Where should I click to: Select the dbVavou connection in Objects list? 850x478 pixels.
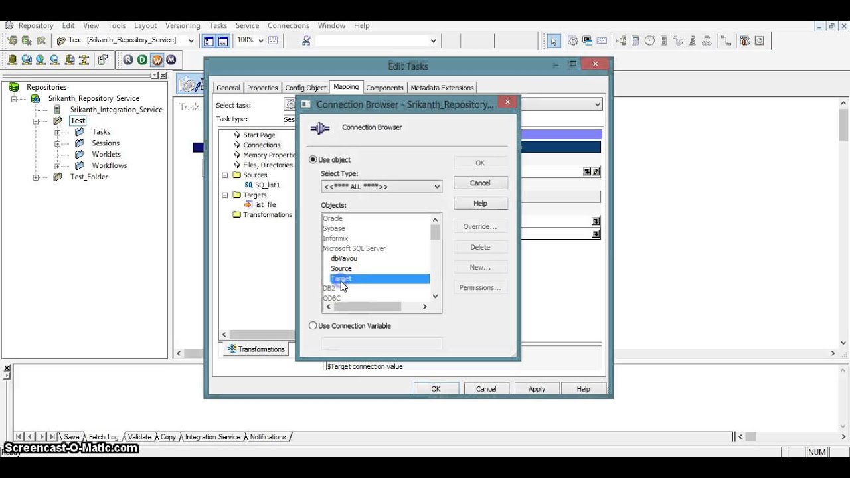click(x=344, y=259)
